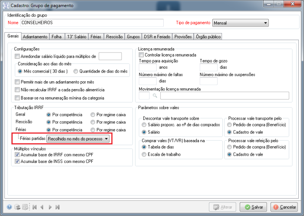Viewport: 304px width, 216px height.
Task: Switch to the Rescisão tab
Action: [114, 37]
